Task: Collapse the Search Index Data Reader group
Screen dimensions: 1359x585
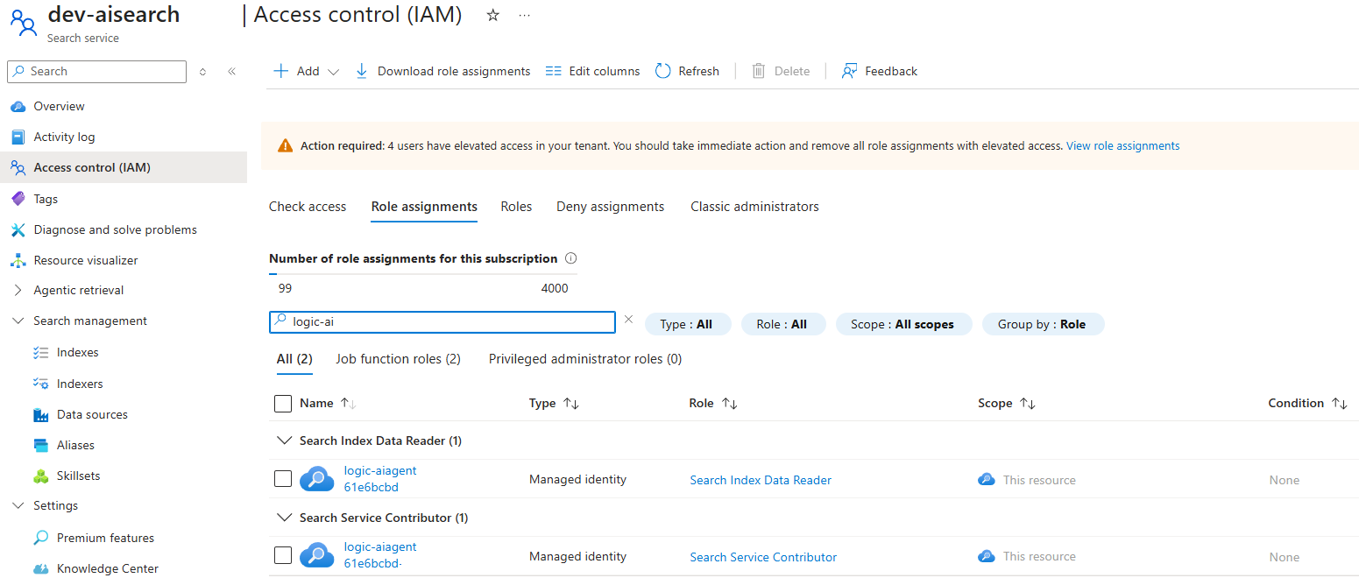Action: [x=283, y=441]
